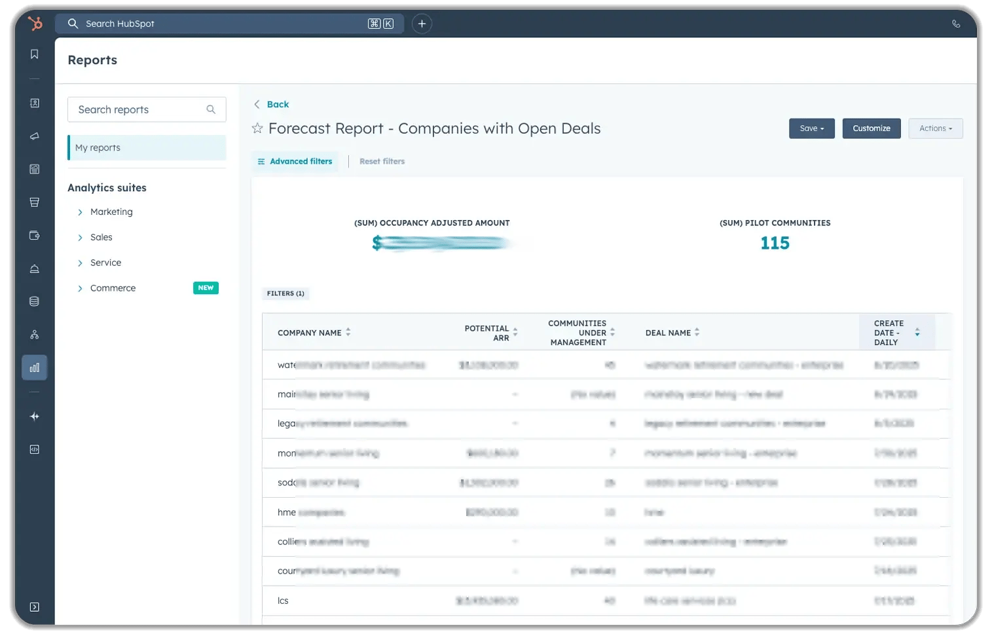Toggle the Advanced filters panel
This screenshot has height=634, width=992.
coord(295,161)
